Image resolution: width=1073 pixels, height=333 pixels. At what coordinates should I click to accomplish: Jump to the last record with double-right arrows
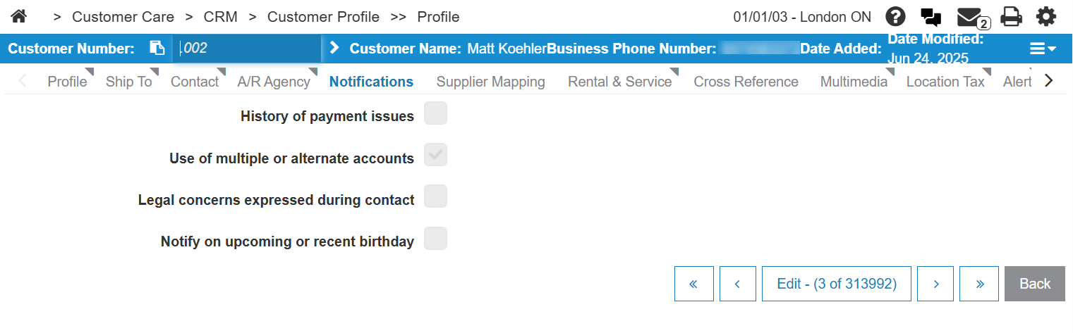pos(979,284)
